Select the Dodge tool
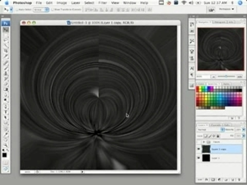 coord(6,100)
